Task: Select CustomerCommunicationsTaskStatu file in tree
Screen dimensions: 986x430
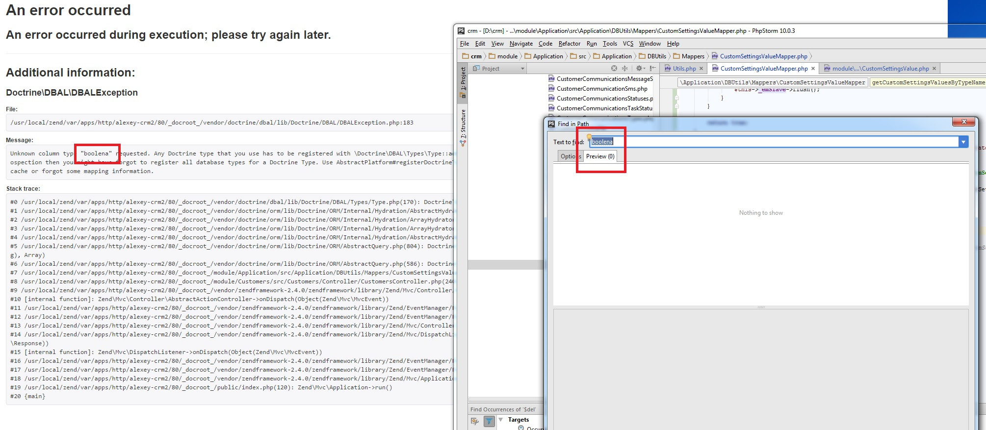Action: coord(600,108)
